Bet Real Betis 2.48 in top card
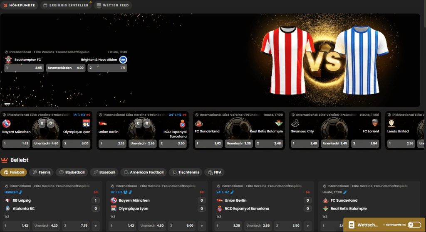Viewport: 426px width, 232px height. pyautogui.click(x=269, y=143)
